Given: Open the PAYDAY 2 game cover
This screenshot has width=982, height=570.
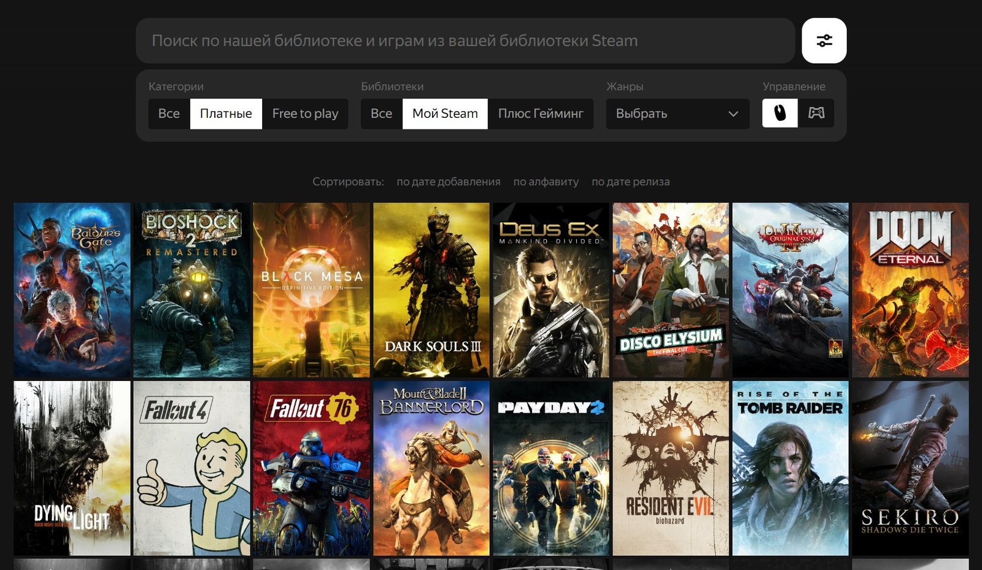Looking at the screenshot, I should (551, 468).
